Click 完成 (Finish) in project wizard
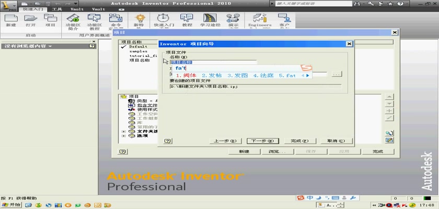Image resolution: width=439 pixels, height=209 pixels. point(300,141)
